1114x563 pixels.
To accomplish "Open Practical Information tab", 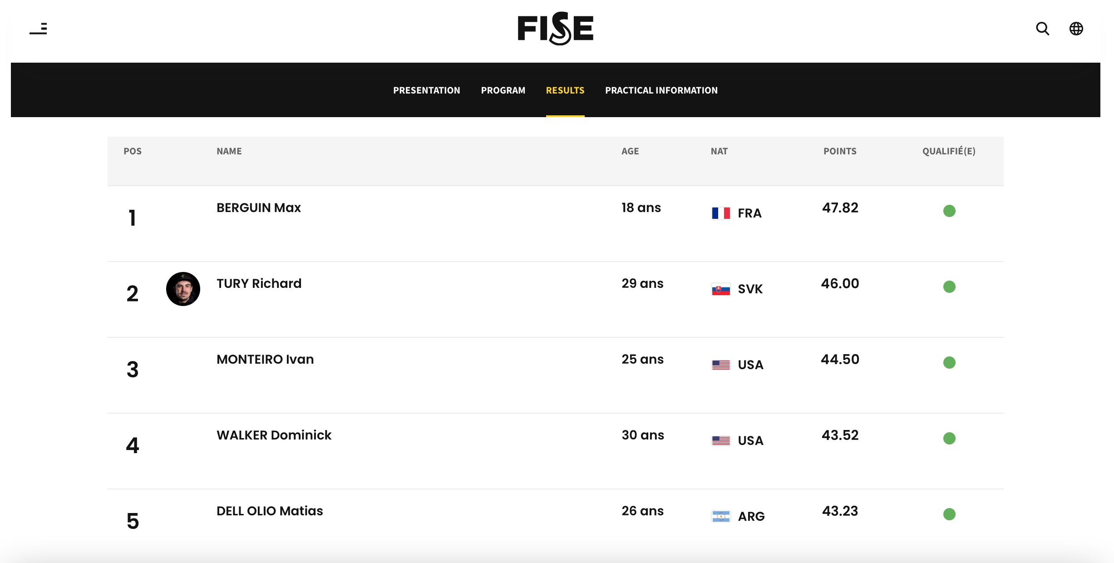I will [x=661, y=90].
